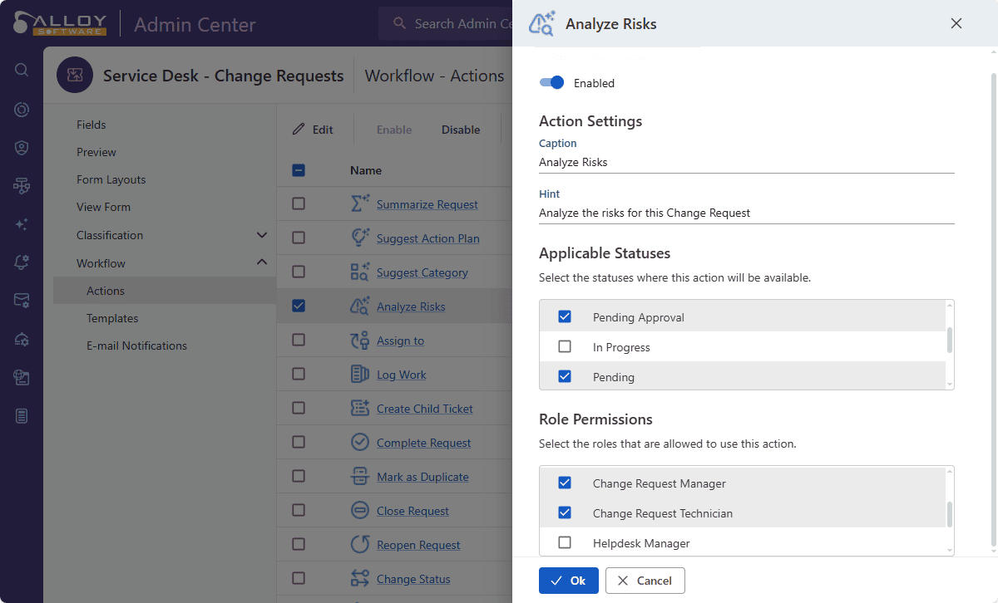Click the Cancel button
The image size is (998, 603).
click(x=645, y=581)
